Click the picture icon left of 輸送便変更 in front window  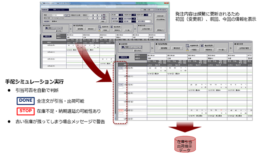coord(202,45)
